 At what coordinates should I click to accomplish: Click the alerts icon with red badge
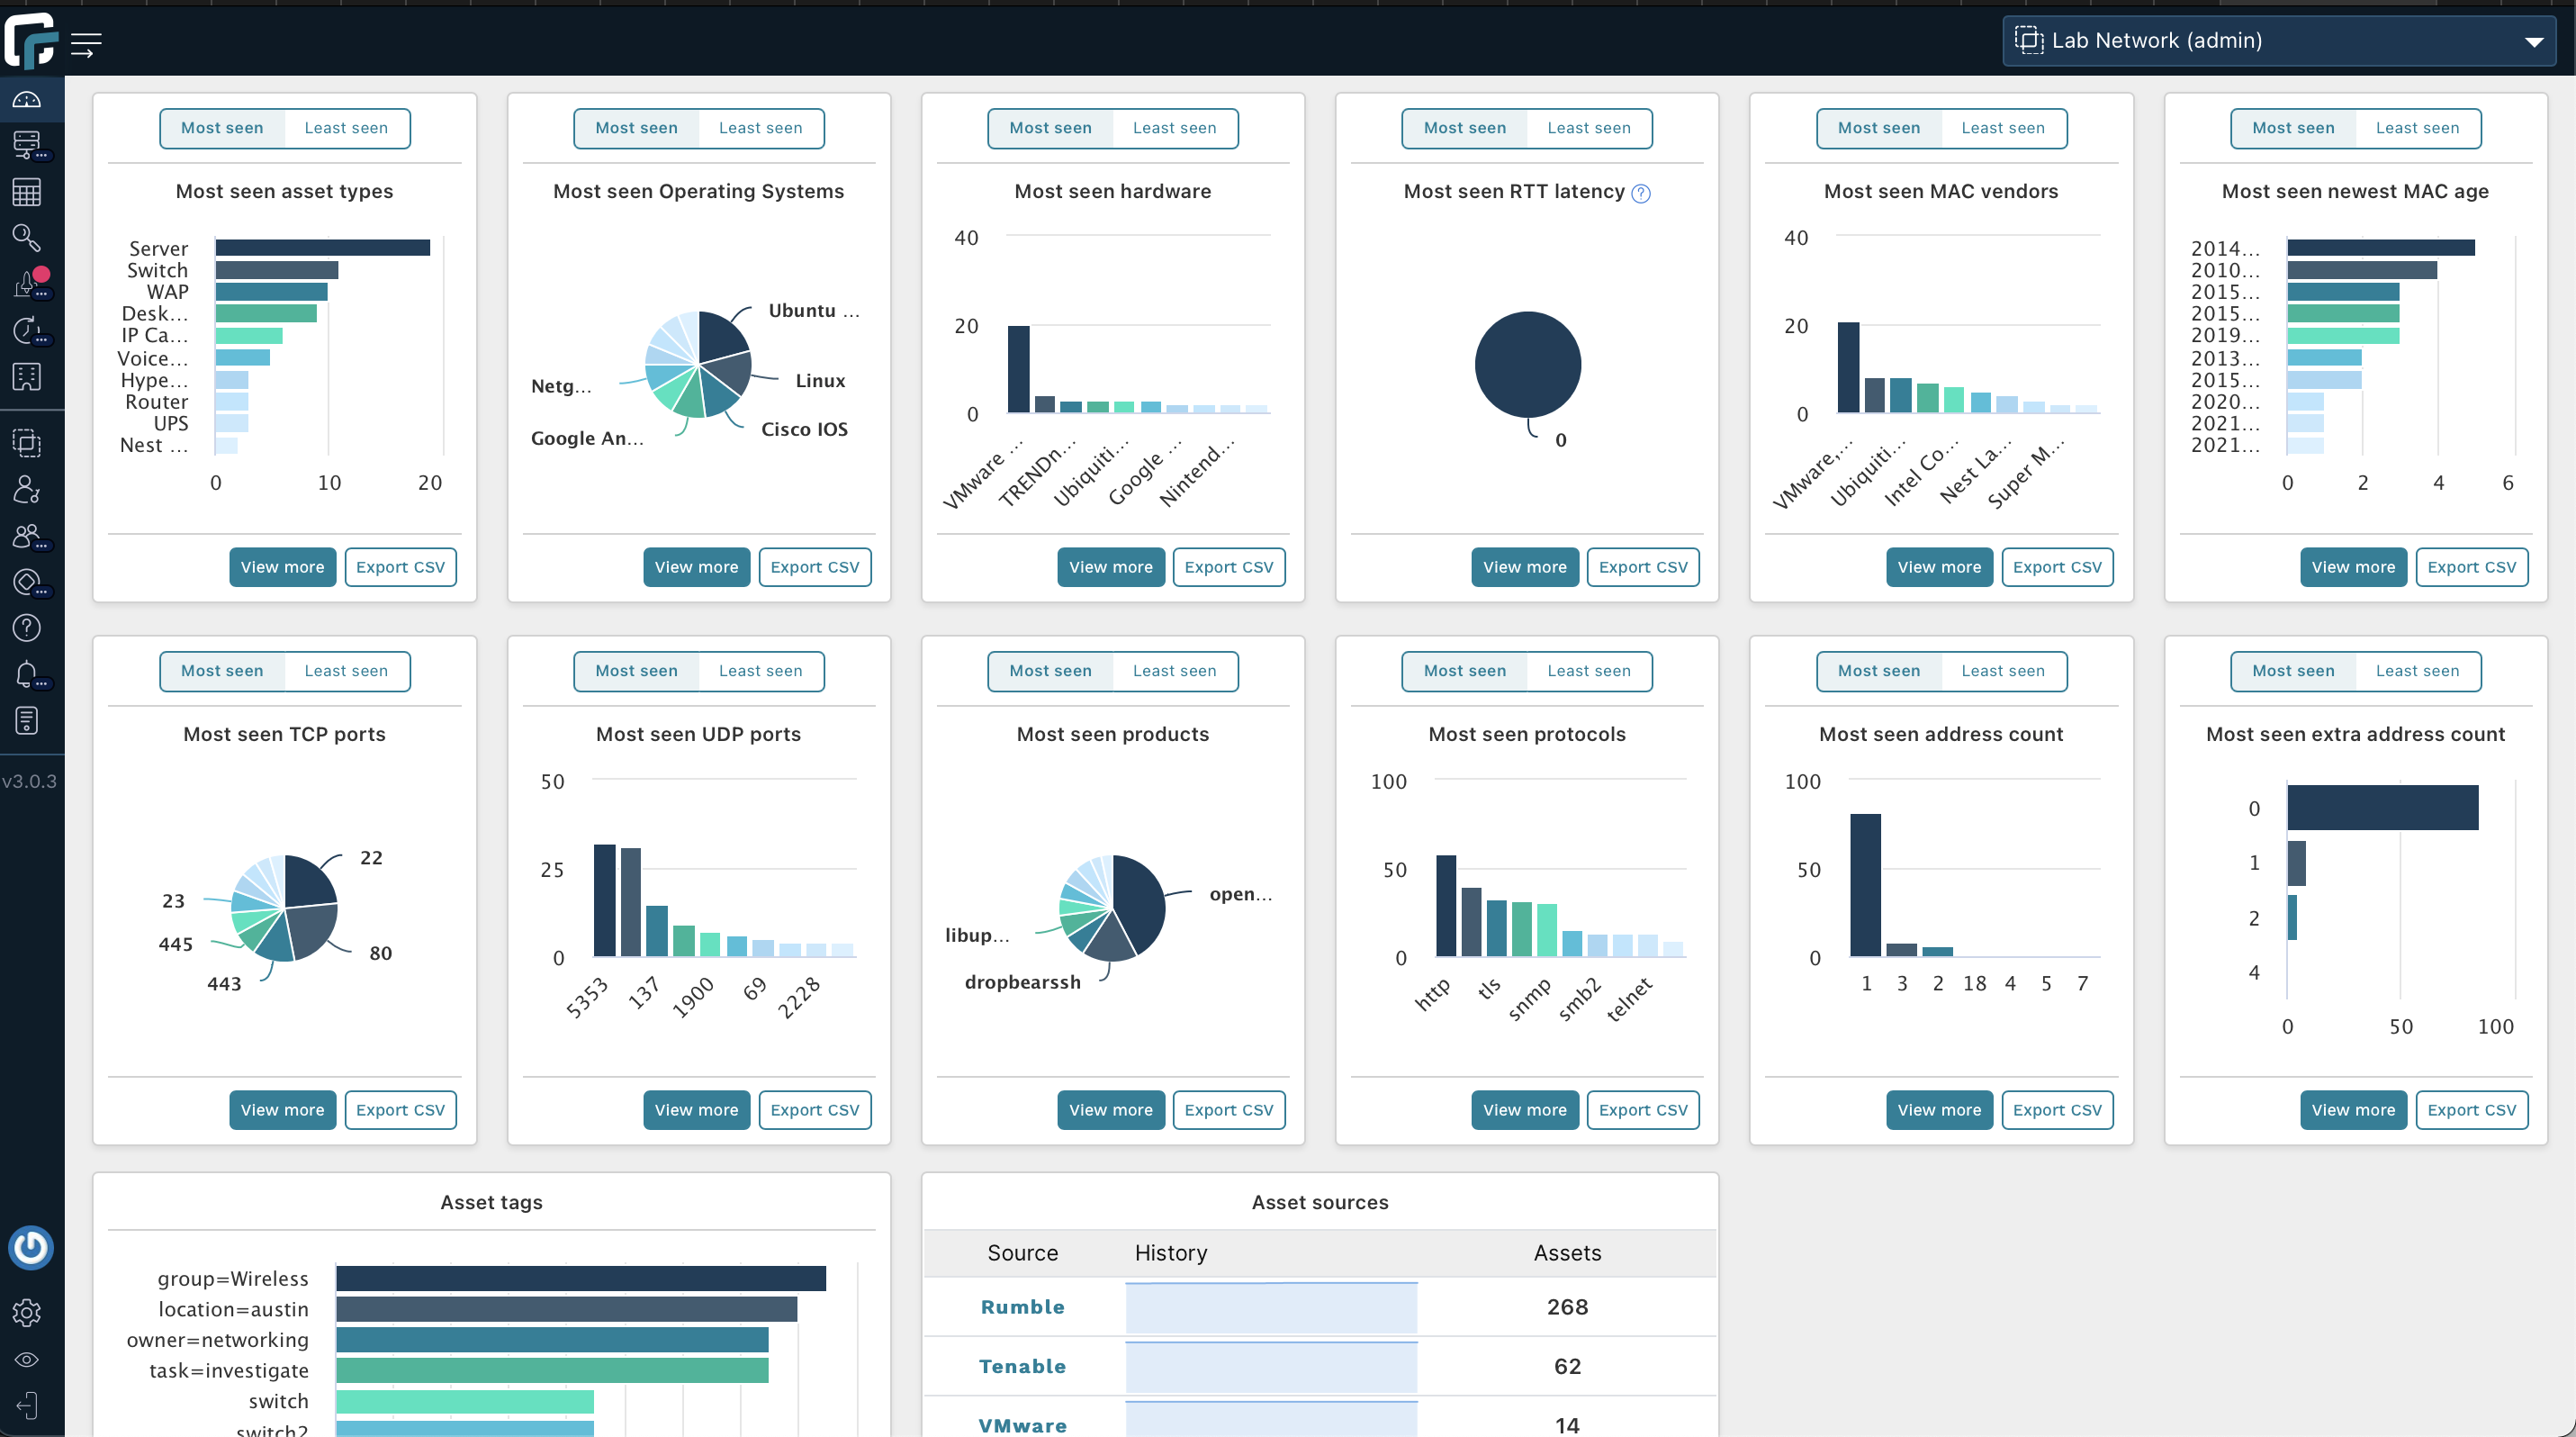(x=30, y=283)
